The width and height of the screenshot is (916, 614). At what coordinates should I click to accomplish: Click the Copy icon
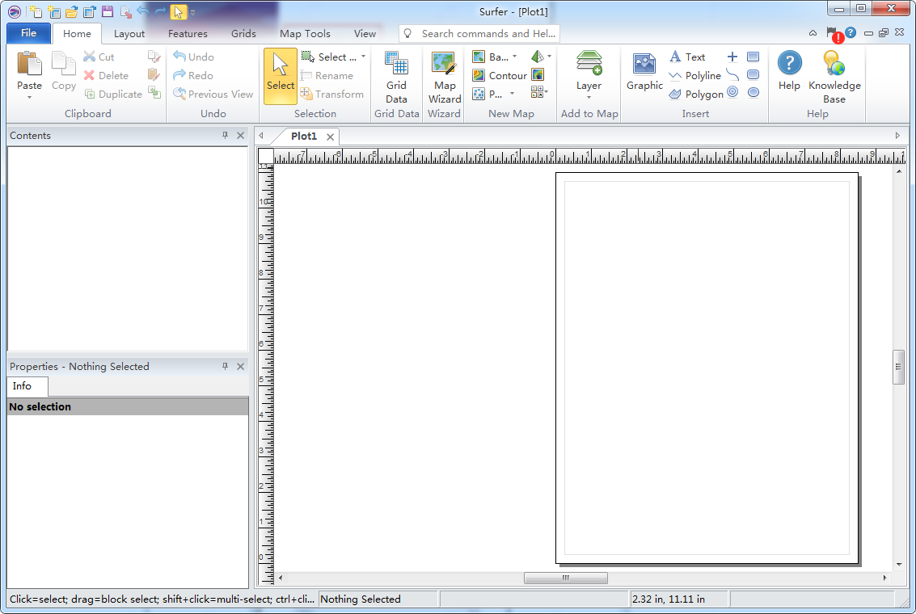coord(63,64)
